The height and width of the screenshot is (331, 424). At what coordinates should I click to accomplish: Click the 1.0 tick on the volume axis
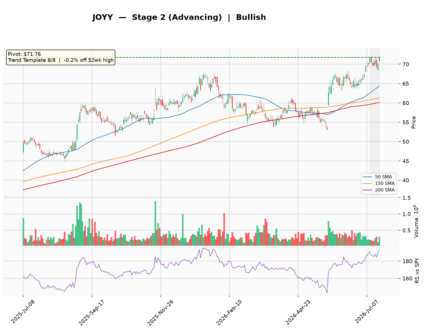(406, 214)
